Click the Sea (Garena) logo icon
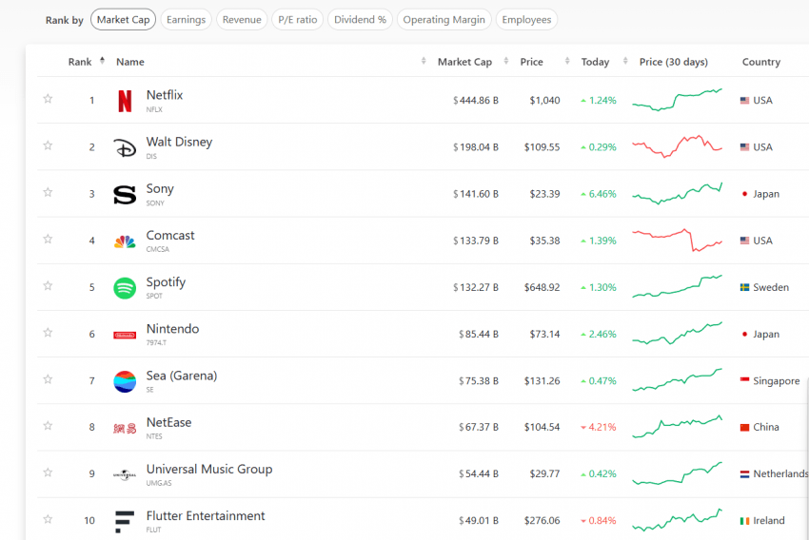This screenshot has height=540, width=809. coord(125,381)
